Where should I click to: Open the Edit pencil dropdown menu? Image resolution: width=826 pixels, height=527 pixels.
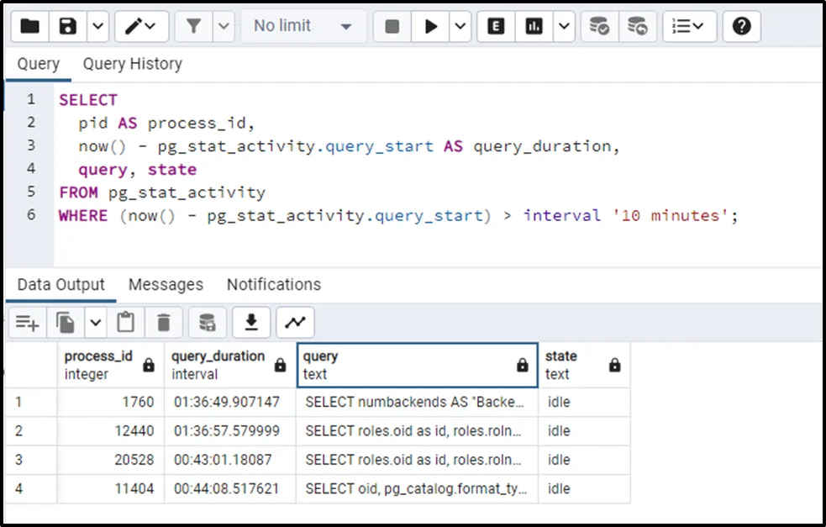click(x=140, y=27)
